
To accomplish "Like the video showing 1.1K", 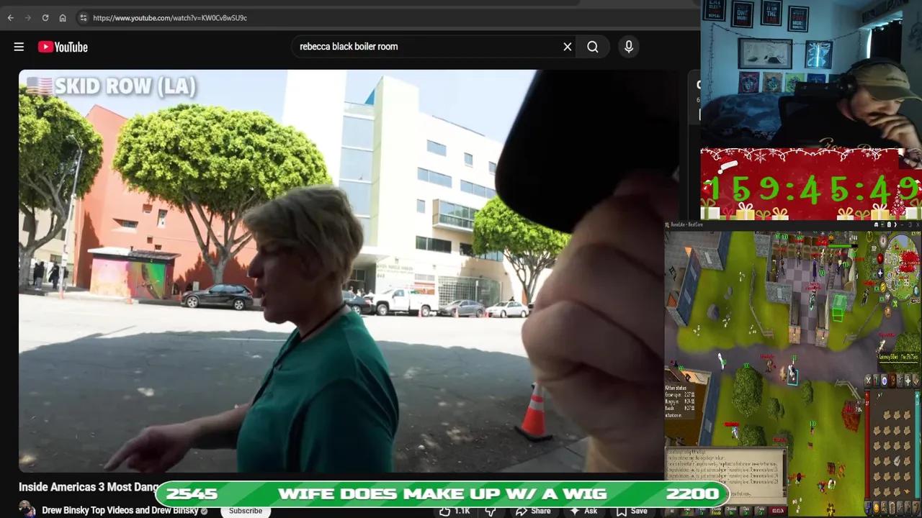I will click(455, 511).
